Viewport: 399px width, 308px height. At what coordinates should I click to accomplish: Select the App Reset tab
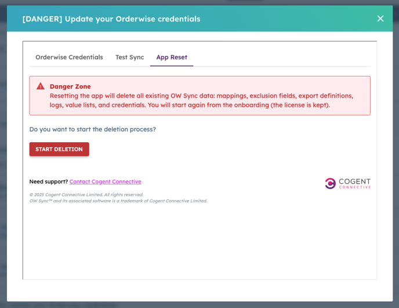pyautogui.click(x=172, y=57)
